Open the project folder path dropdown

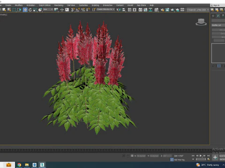pos(198,10)
